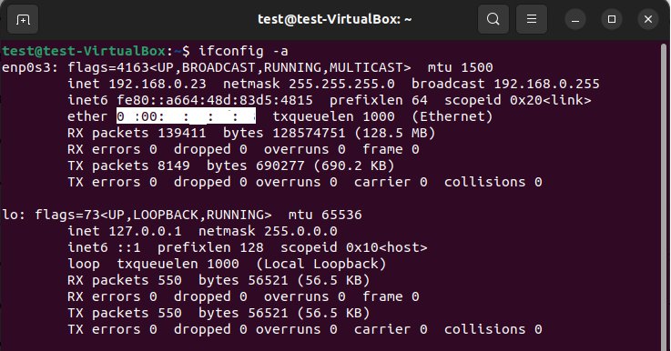Click the ifconfig -a command text

[x=243, y=51]
